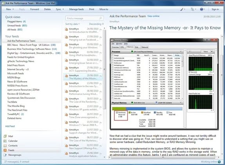Select Flagged items quick view
Viewport: 225px width, 165px height.
coord(16,21)
